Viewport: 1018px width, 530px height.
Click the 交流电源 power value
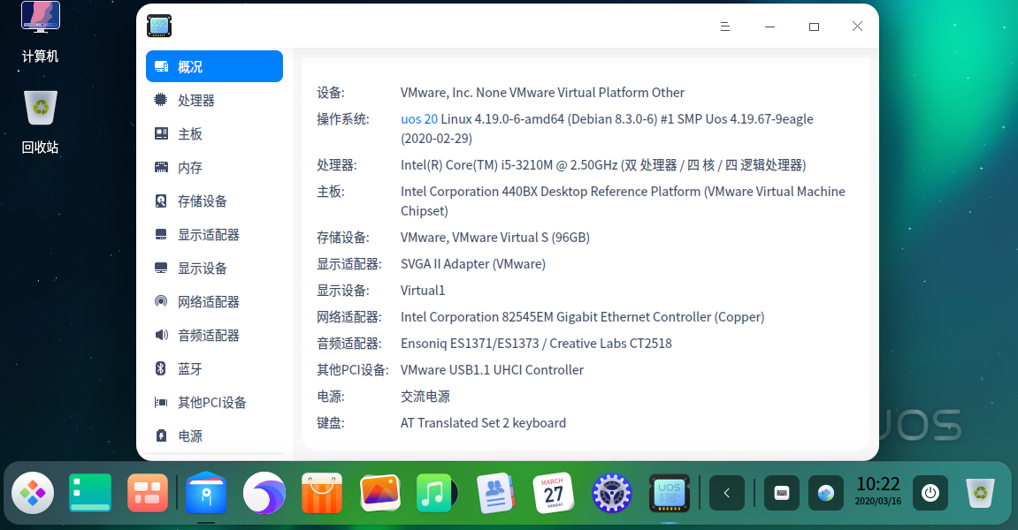coord(425,397)
